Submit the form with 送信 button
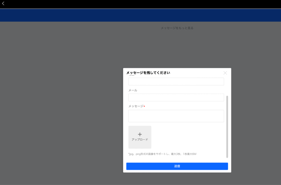 point(177,166)
